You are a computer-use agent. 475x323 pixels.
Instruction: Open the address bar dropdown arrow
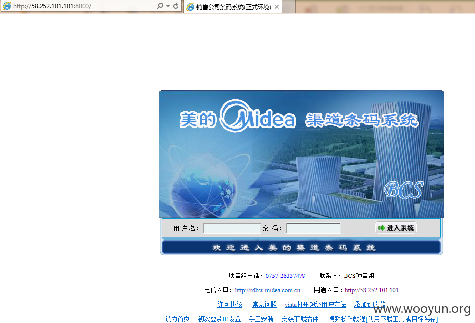coord(168,6)
